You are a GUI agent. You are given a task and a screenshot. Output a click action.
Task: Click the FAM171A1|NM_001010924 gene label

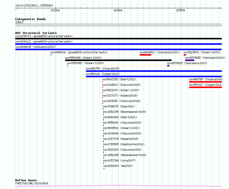32,183
